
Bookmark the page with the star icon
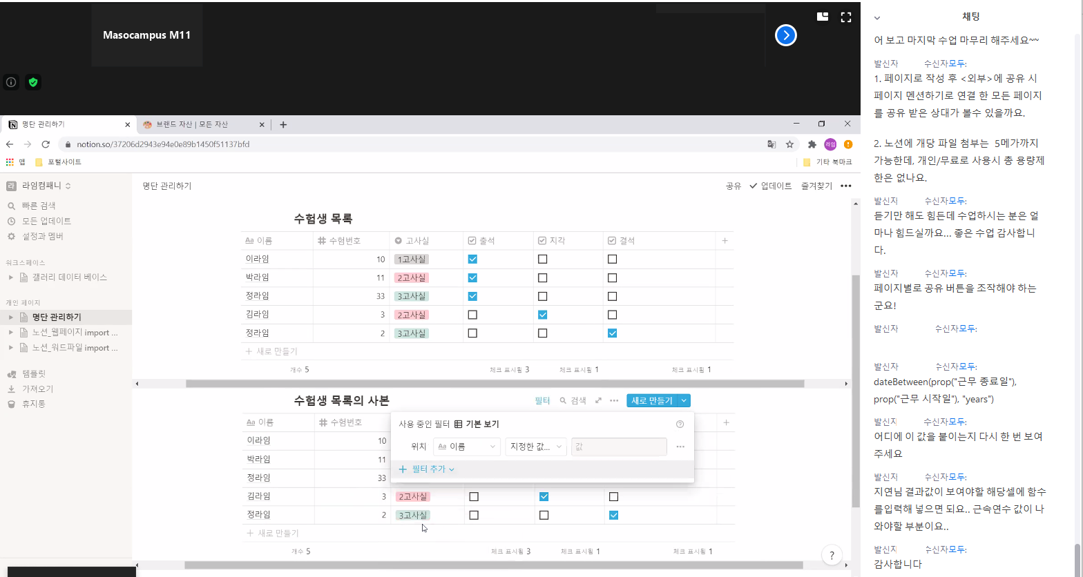[x=789, y=144]
